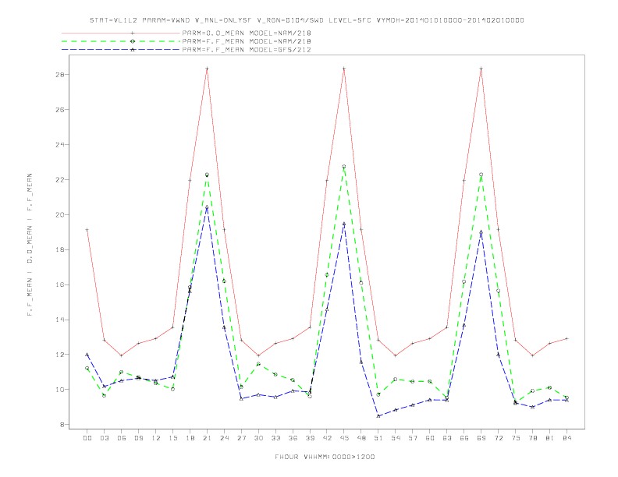Image resolution: width=618 pixels, height=477 pixels.
Task: Click the blue legend line triangle marker
Action: point(133,50)
